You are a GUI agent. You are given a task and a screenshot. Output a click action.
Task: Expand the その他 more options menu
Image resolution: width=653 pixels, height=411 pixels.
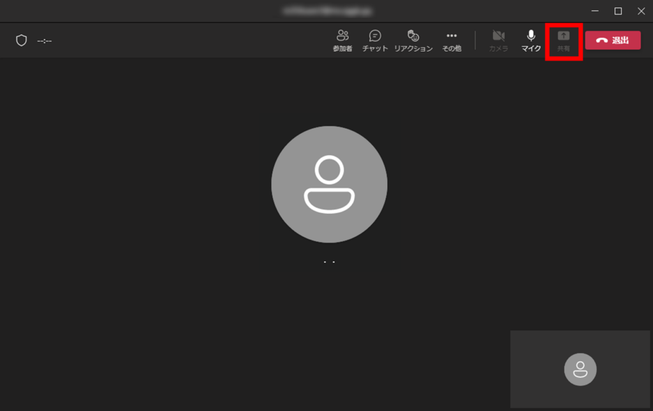(451, 41)
